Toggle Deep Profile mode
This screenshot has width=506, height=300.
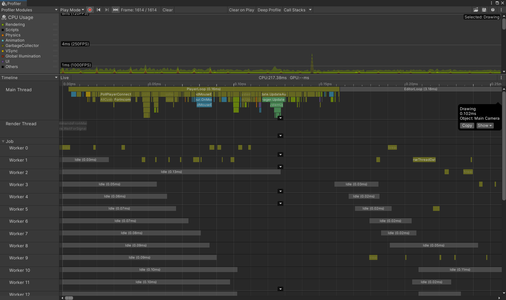pos(269,10)
